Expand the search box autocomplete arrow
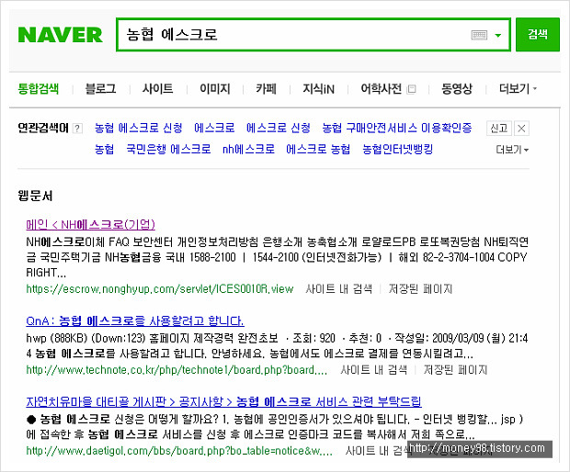Viewport: 570px width, 472px height. point(498,35)
